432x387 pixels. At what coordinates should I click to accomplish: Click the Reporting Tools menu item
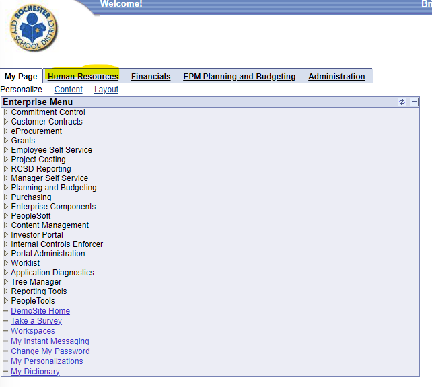click(39, 291)
